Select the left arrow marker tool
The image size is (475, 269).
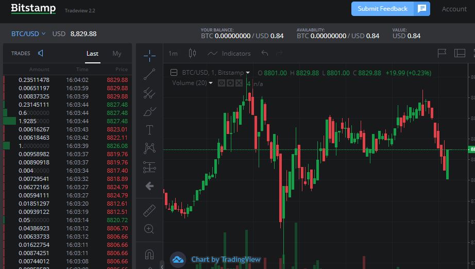point(149,186)
